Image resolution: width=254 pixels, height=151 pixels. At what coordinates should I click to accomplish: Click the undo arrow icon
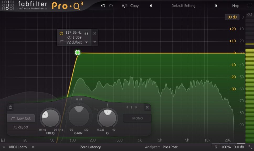coord(103,6)
